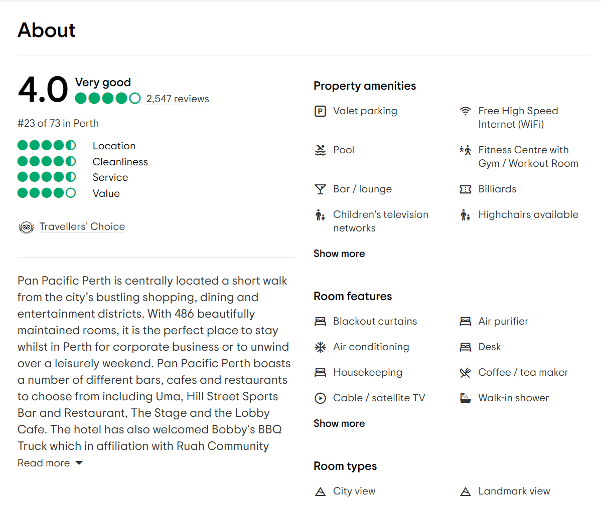
Task: Click the Location rating bubbles
Action: 47,146
